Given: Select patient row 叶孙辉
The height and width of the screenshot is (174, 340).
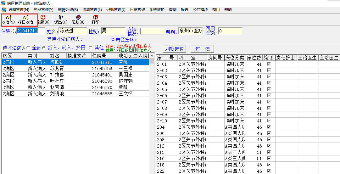Looking at the screenshot, I should tap(75, 81).
